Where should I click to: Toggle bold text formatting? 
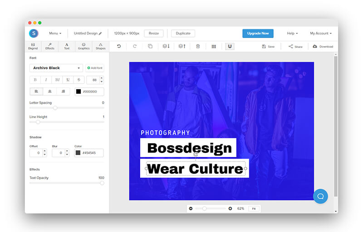tap(35, 80)
